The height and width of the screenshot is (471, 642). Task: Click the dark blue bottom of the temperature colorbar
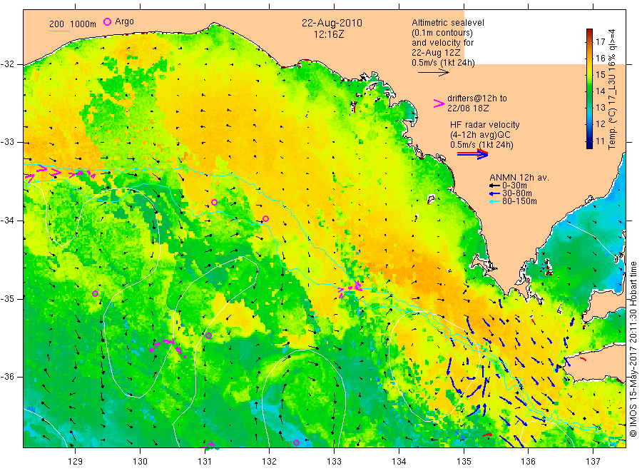pos(589,144)
